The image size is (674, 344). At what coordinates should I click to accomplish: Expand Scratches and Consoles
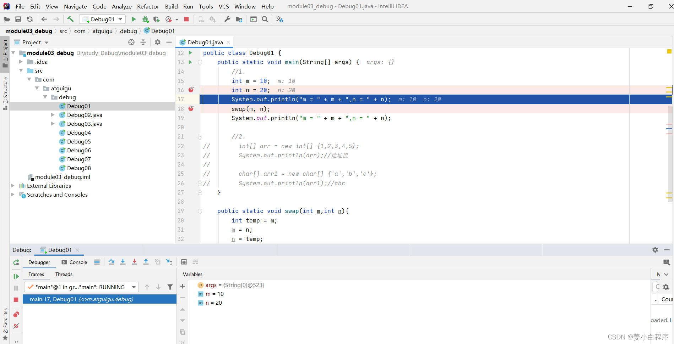point(13,194)
